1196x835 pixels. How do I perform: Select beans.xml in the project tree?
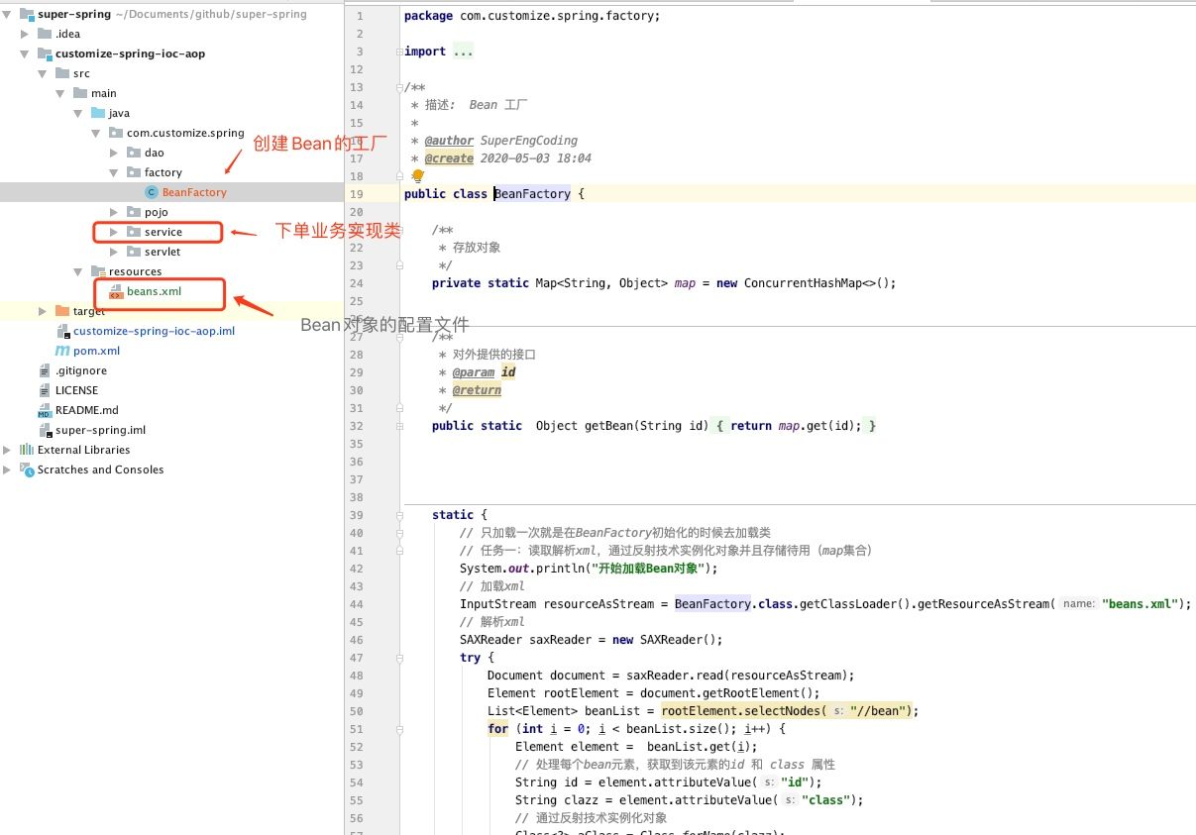[154, 291]
